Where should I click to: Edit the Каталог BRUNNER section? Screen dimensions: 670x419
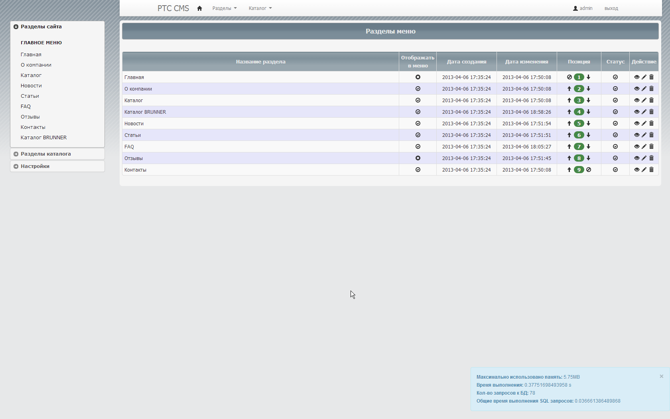644,112
